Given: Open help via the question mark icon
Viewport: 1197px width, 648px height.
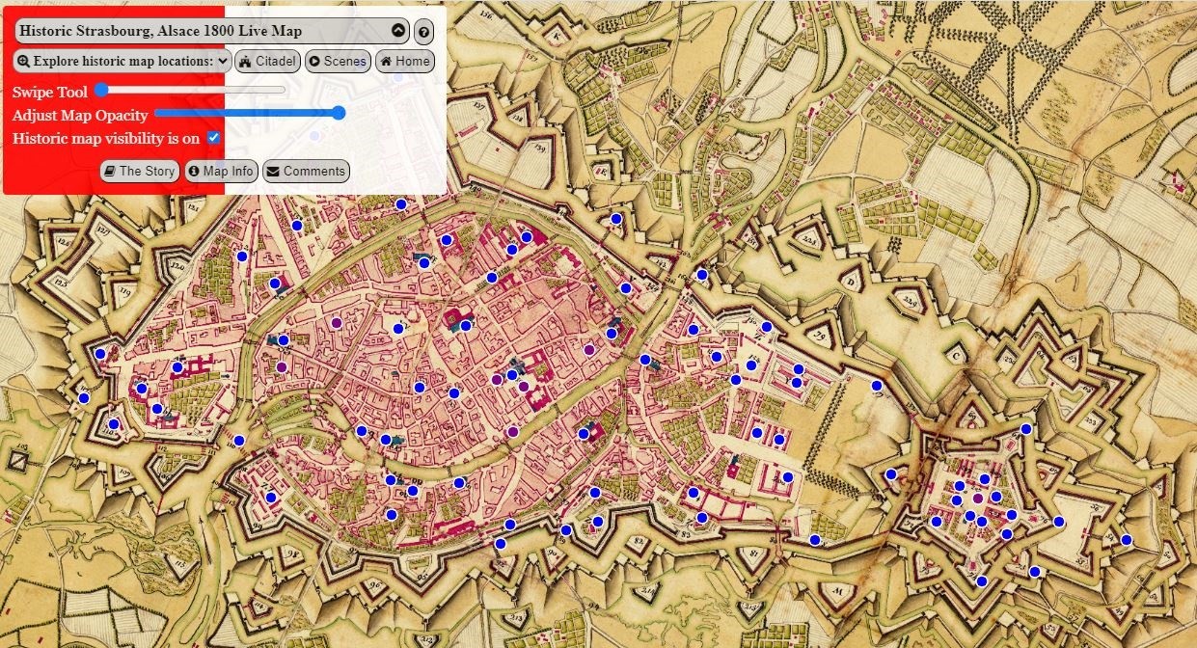Looking at the screenshot, I should [423, 32].
